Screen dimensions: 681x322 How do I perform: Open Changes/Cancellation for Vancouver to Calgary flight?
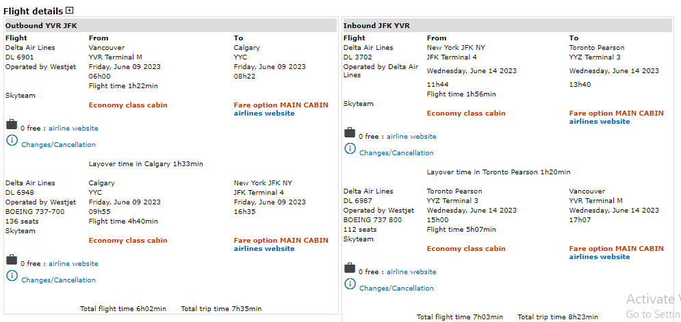[58, 145]
